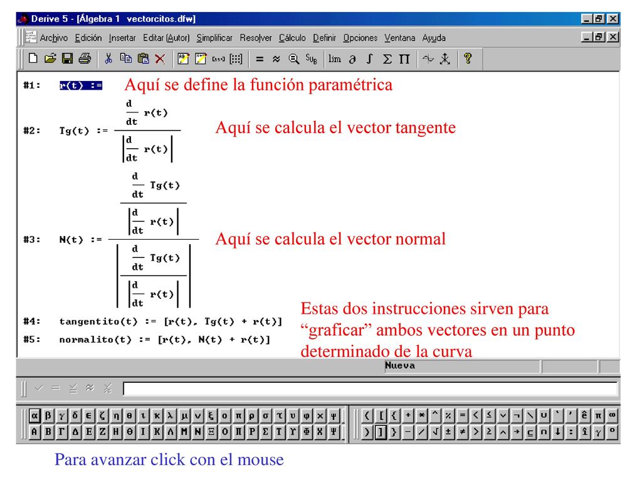This screenshot has width=642, height=482.
Task: Open the Ventana menu
Action: (399, 38)
